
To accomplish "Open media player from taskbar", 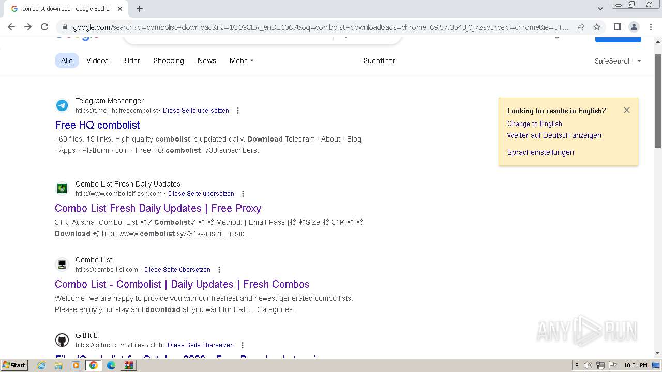I will click(x=76, y=365).
